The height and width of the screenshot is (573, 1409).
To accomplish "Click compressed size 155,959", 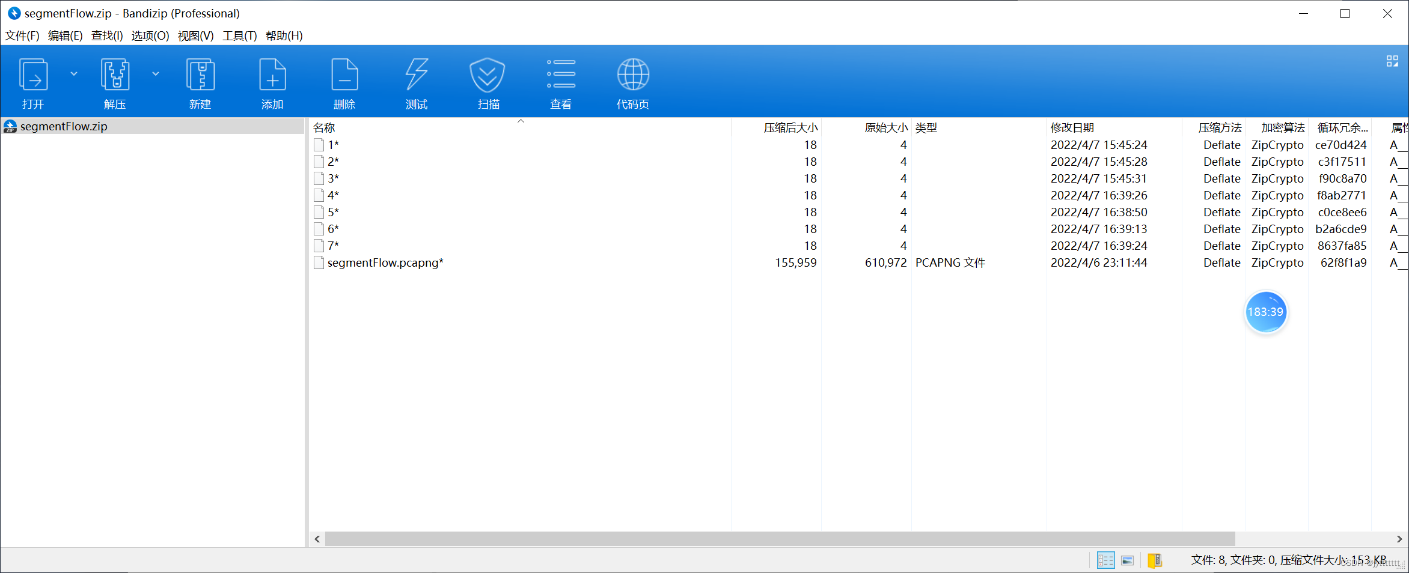I will 796,262.
